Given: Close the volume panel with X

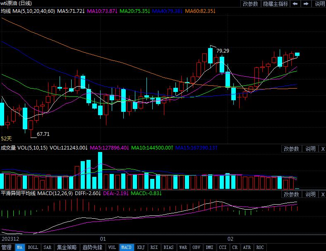Looking at the screenshot, I should click(322, 149).
